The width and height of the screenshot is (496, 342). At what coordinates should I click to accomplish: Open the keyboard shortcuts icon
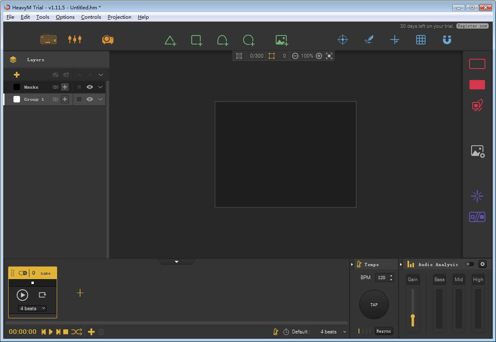click(x=49, y=39)
